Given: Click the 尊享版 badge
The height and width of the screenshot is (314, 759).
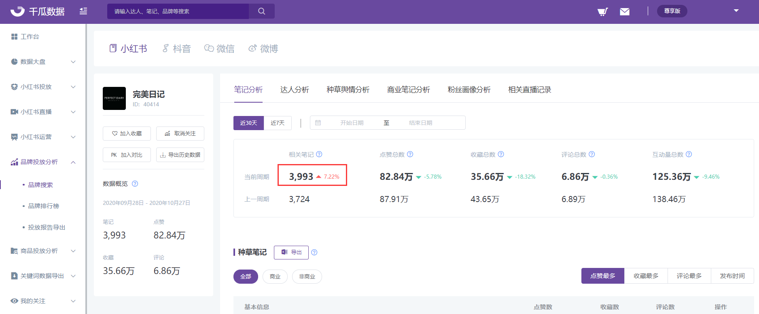Looking at the screenshot, I should [x=672, y=11].
